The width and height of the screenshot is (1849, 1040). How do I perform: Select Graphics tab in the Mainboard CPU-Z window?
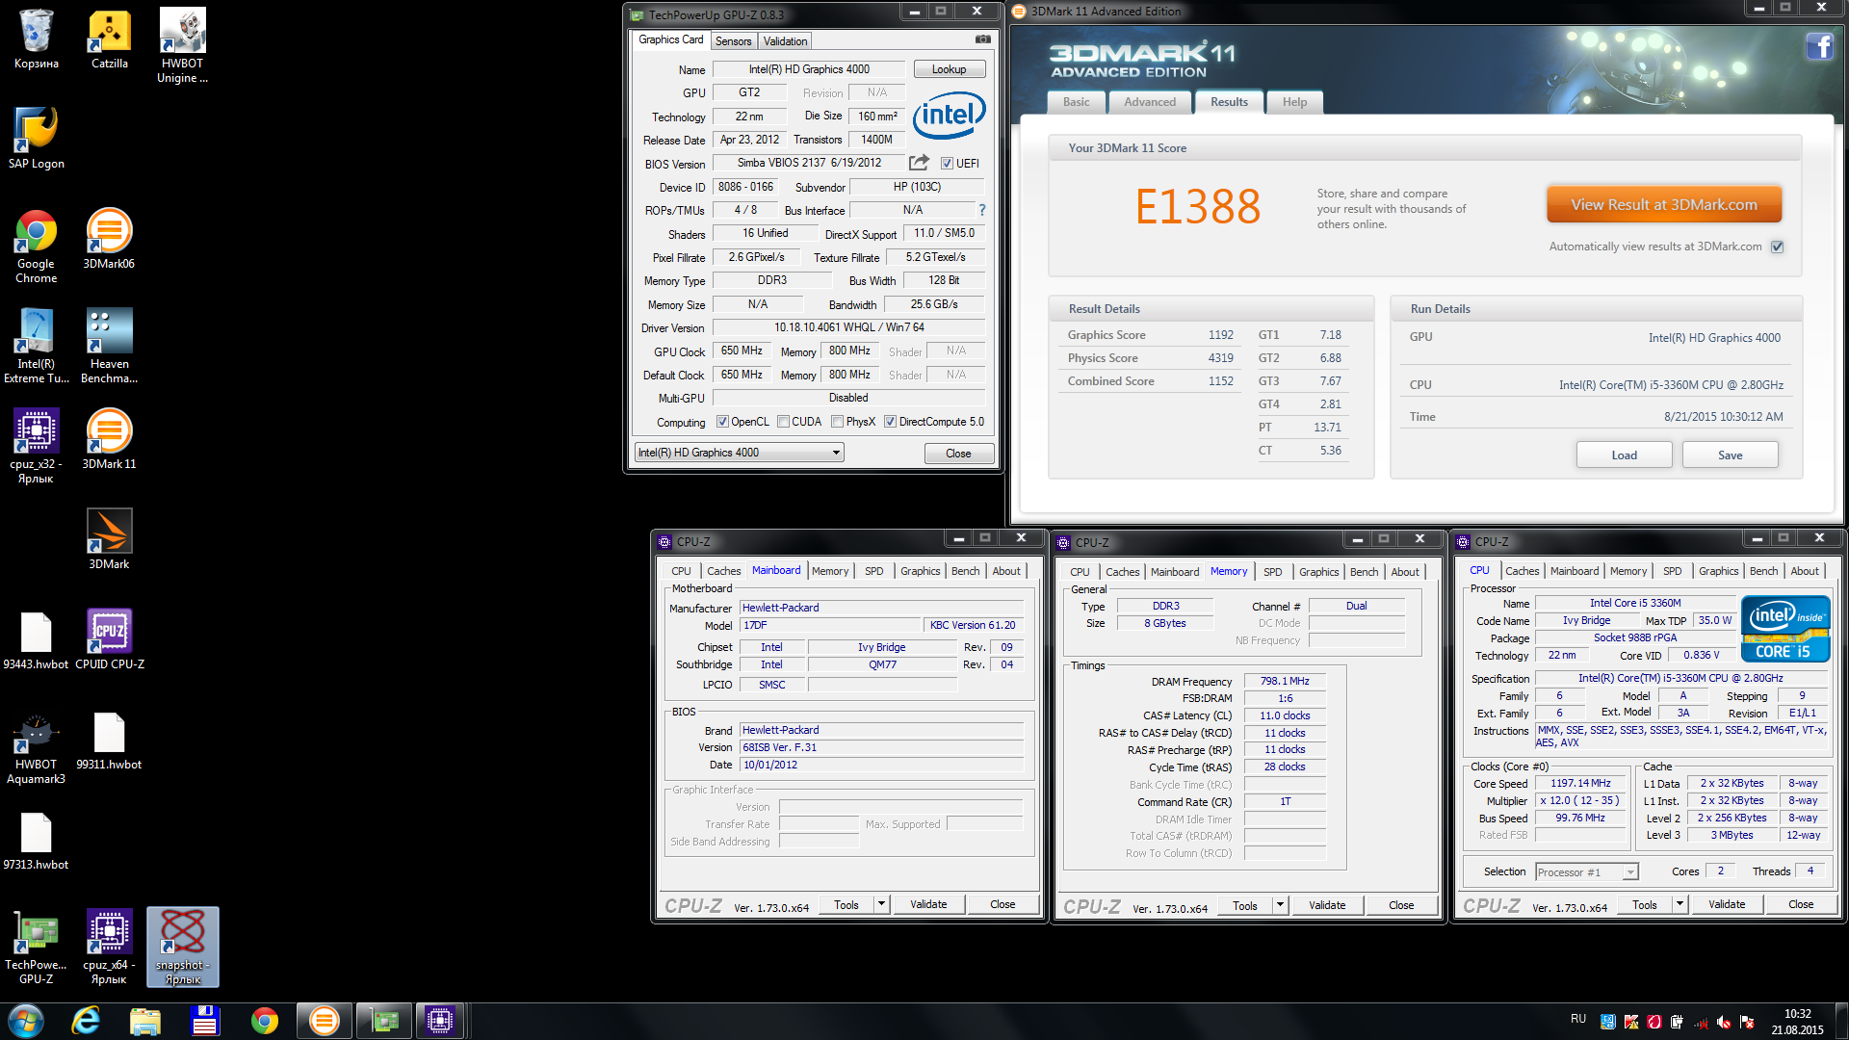[920, 571]
